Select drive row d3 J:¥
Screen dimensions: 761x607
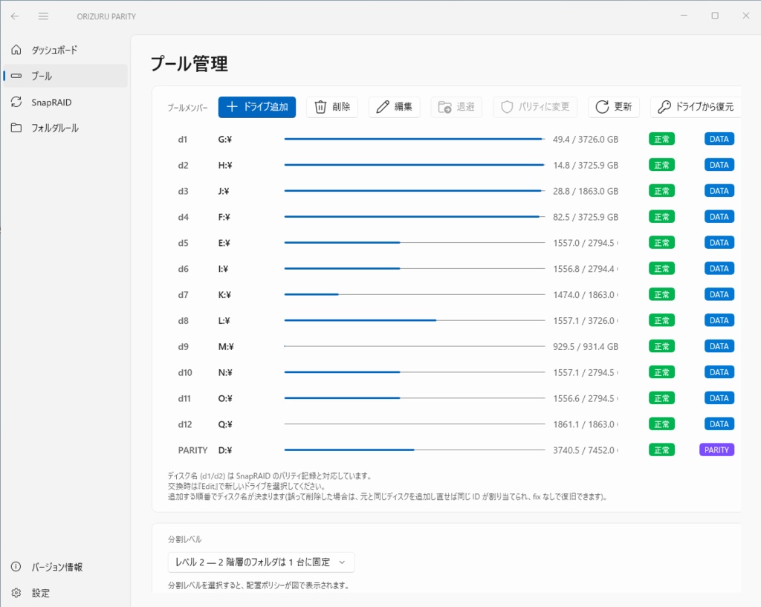point(454,191)
